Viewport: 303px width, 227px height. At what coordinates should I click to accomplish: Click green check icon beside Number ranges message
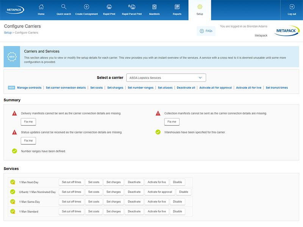pyautogui.click(x=14, y=151)
